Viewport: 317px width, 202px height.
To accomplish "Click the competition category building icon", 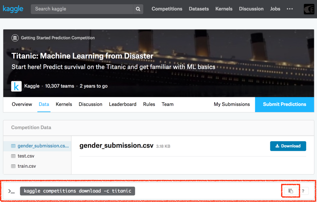I will 15,38.
